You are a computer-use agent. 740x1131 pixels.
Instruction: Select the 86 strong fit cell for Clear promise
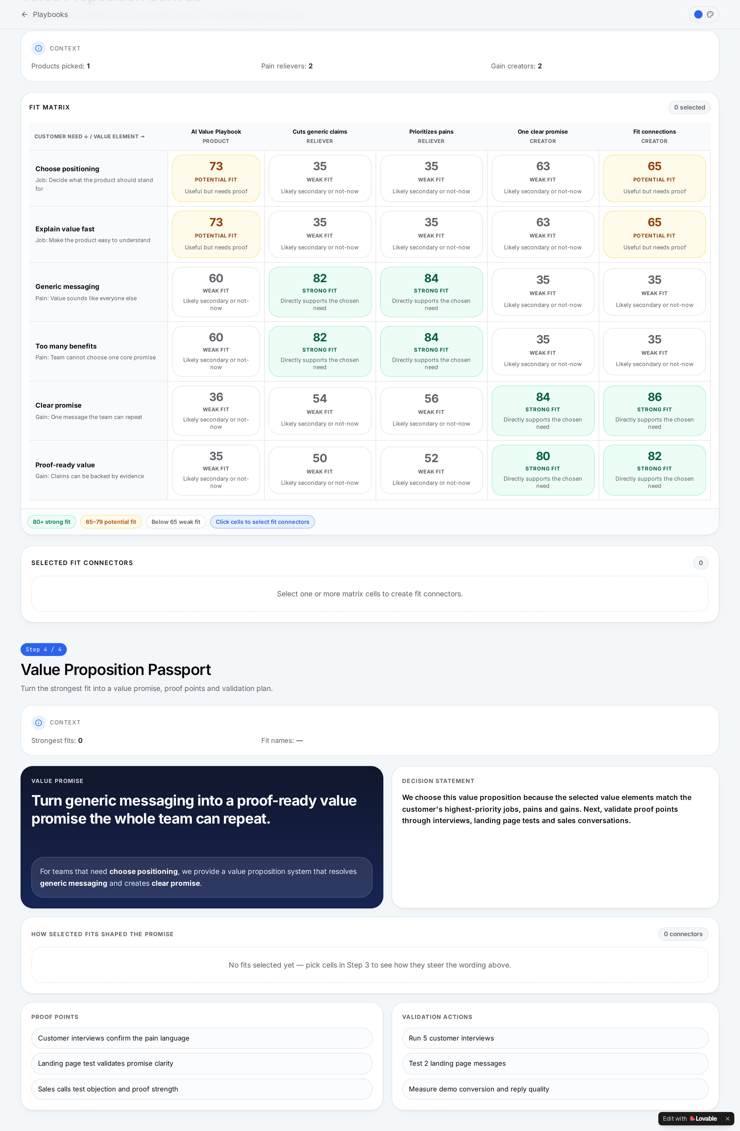click(654, 411)
